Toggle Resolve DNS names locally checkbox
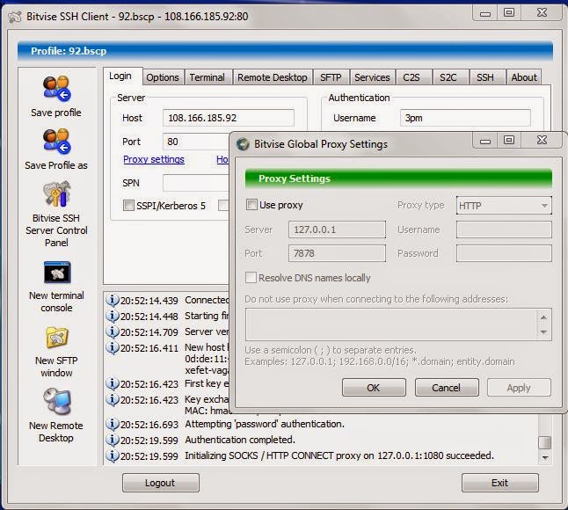The height and width of the screenshot is (510, 568). click(251, 278)
